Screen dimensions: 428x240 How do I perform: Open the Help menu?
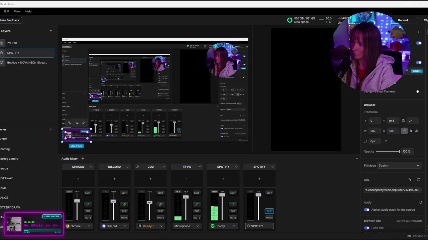[x=28, y=11]
